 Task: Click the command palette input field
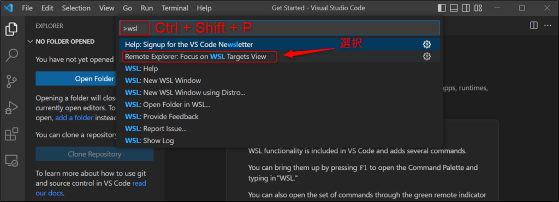pos(279,28)
